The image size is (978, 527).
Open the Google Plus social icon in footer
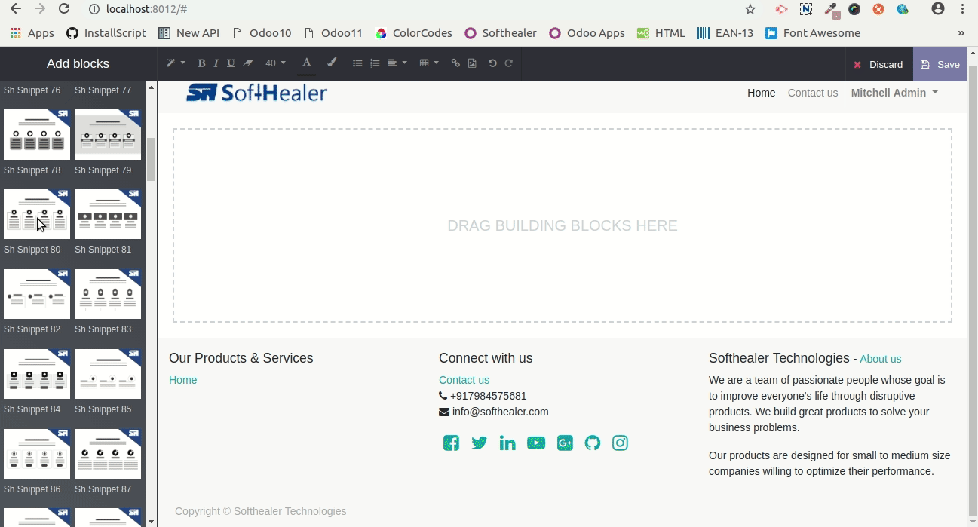(565, 443)
